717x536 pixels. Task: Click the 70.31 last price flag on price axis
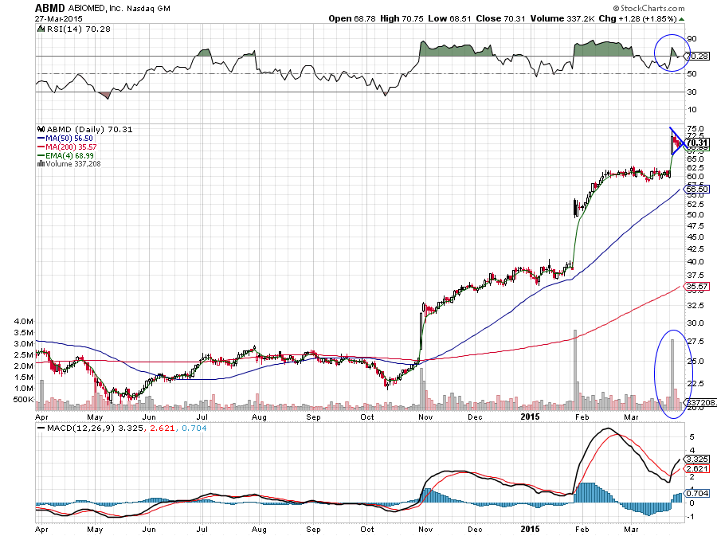point(697,143)
